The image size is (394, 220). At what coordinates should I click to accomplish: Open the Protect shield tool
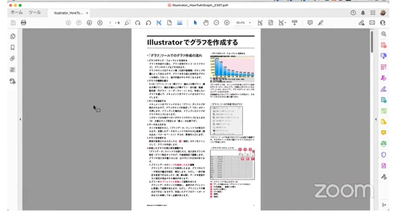(x=384, y=155)
